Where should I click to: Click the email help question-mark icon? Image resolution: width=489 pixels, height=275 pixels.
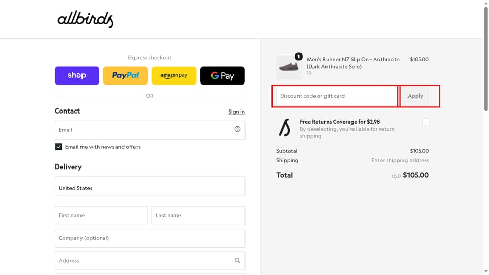[x=238, y=129]
